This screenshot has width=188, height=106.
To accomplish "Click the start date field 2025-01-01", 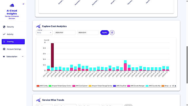I will click(65, 33).
